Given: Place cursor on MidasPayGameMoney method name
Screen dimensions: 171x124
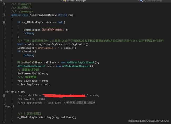Looking at the screenshot, I should tap(41, 15).
